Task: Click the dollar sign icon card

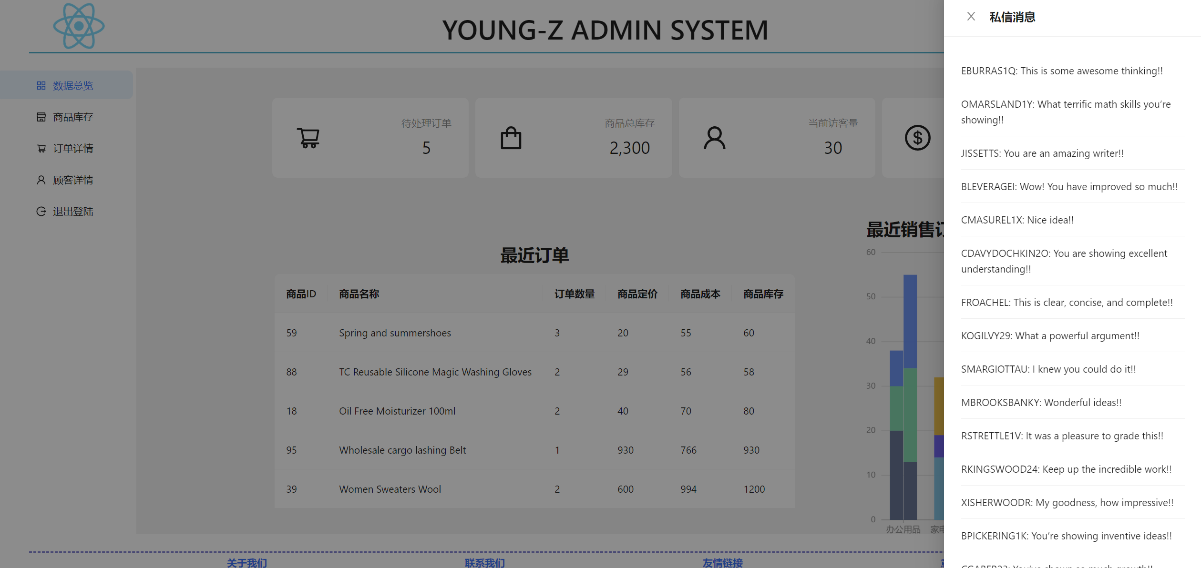Action: [917, 138]
